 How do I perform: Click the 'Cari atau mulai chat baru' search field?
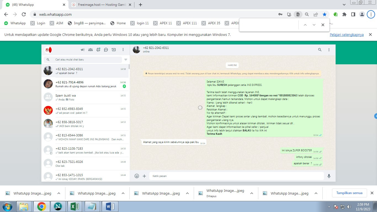(83, 60)
